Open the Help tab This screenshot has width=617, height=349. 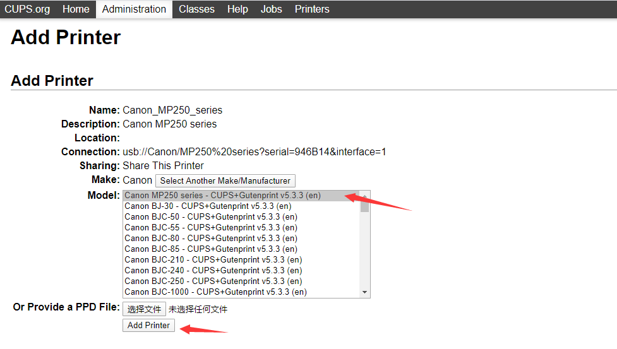pos(237,9)
